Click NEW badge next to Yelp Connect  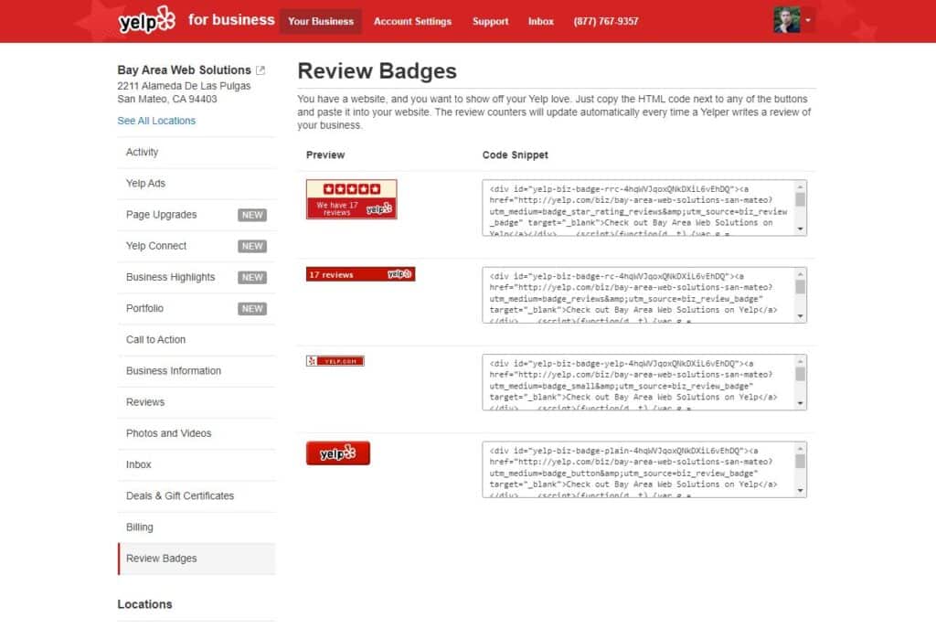[x=252, y=246]
